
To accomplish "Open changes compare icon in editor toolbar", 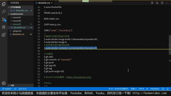I will pos(157,3).
